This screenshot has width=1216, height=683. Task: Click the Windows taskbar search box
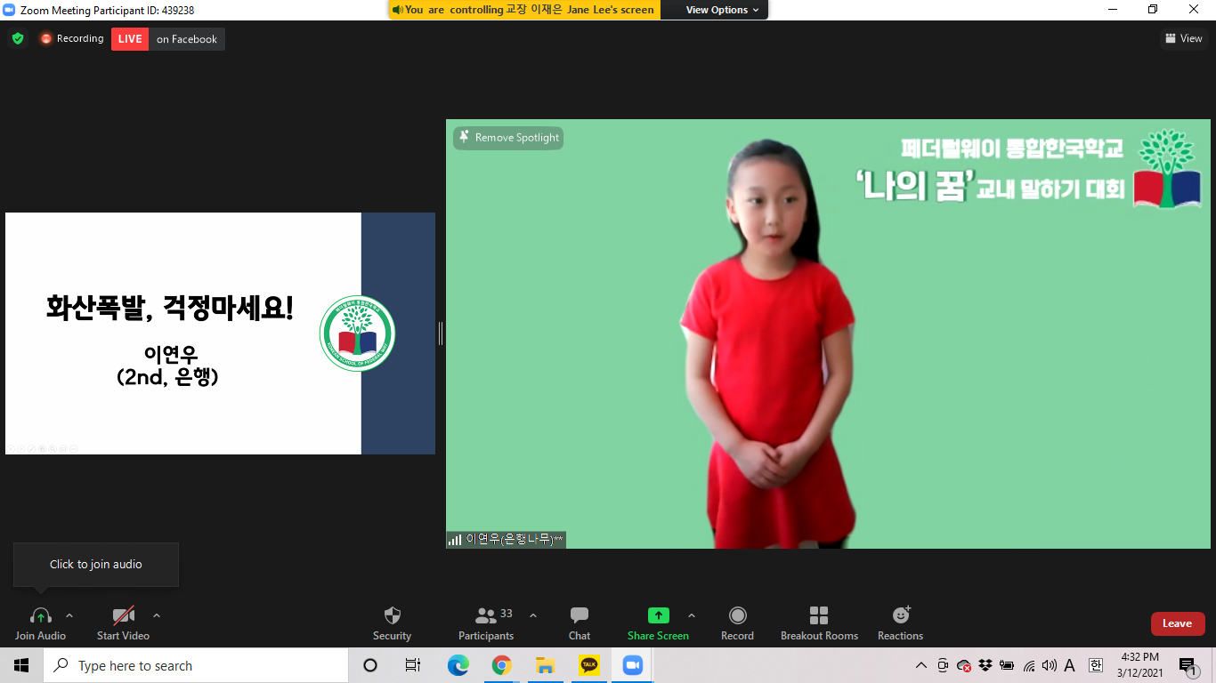(196, 665)
